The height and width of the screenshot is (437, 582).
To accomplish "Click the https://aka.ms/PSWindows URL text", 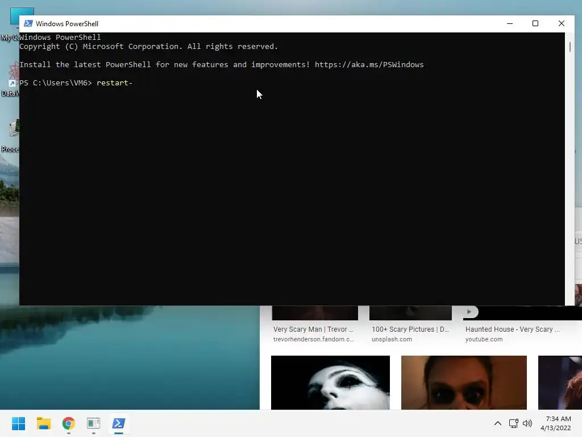I will click(x=369, y=65).
